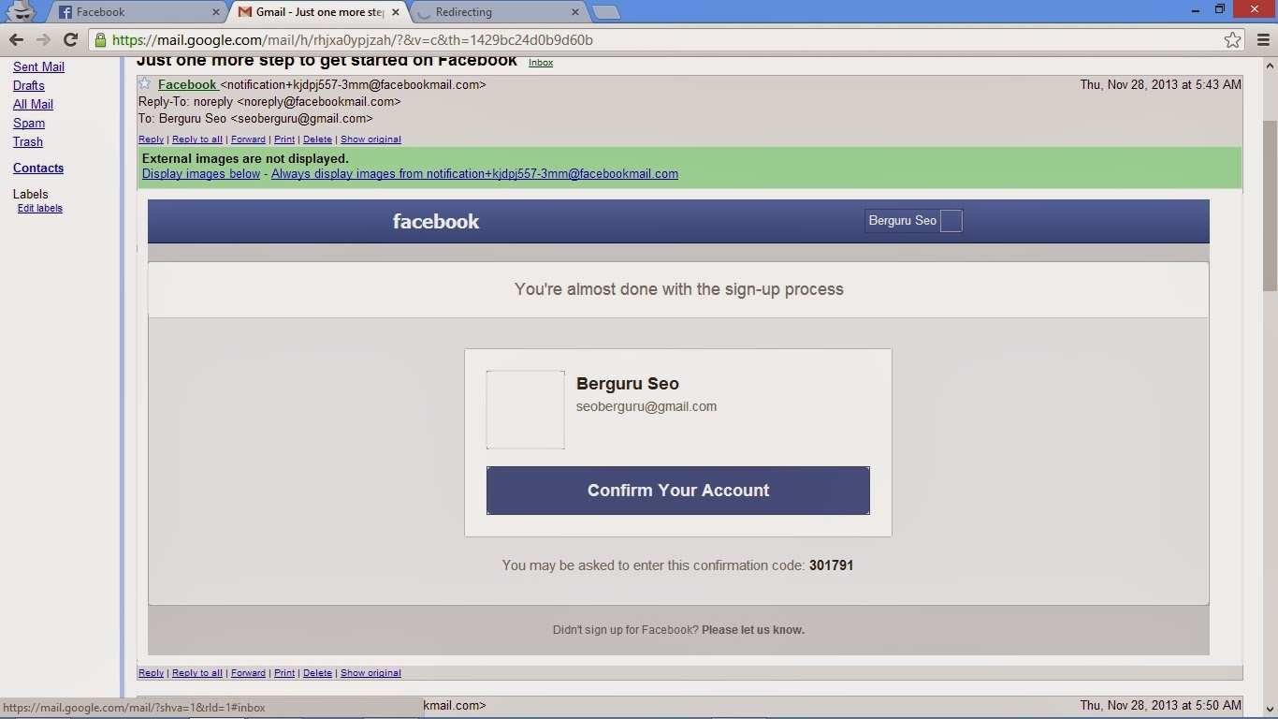The image size is (1278, 719).
Task: Click bottom Delete link
Action: coord(317,672)
